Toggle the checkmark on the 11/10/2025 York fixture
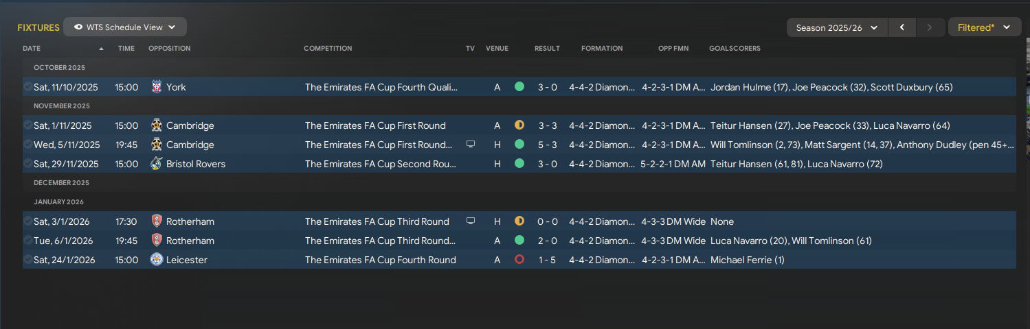 pyautogui.click(x=27, y=87)
